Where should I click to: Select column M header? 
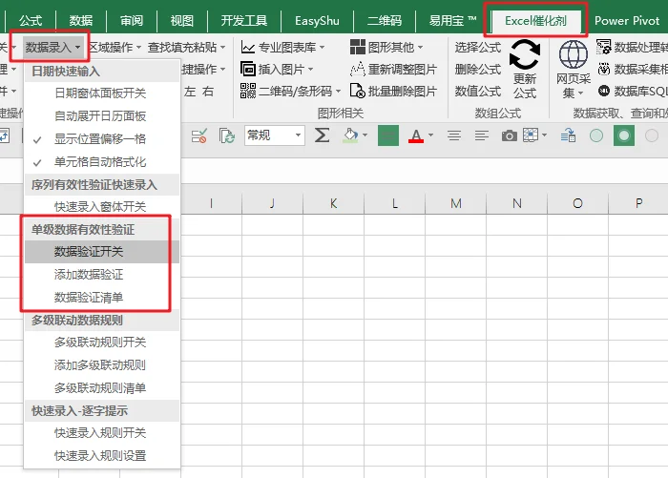[x=456, y=203]
